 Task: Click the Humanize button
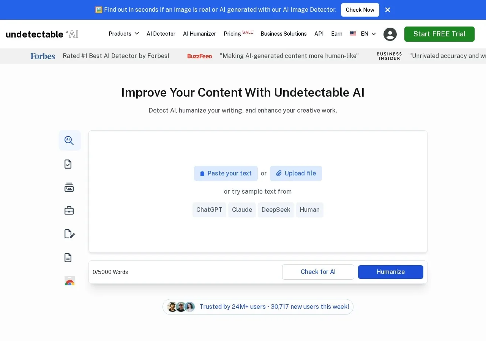pyautogui.click(x=391, y=272)
